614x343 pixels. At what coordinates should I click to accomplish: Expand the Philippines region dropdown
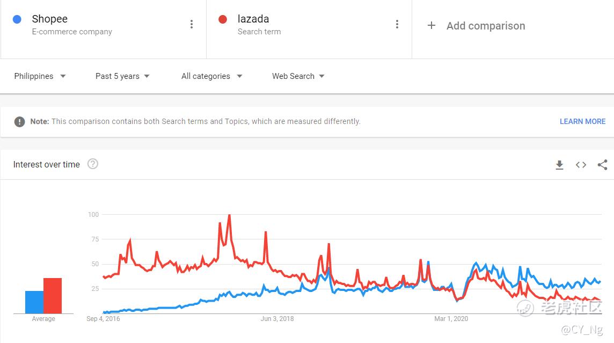(x=40, y=76)
